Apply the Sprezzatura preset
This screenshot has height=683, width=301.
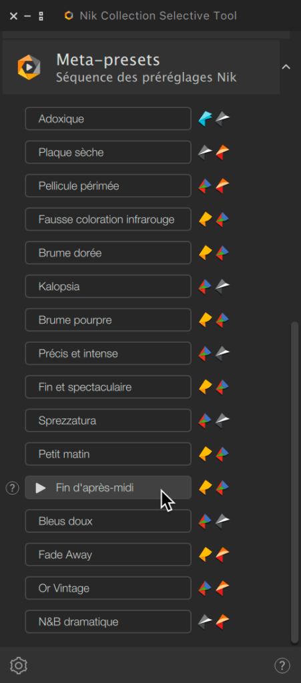[x=108, y=420]
